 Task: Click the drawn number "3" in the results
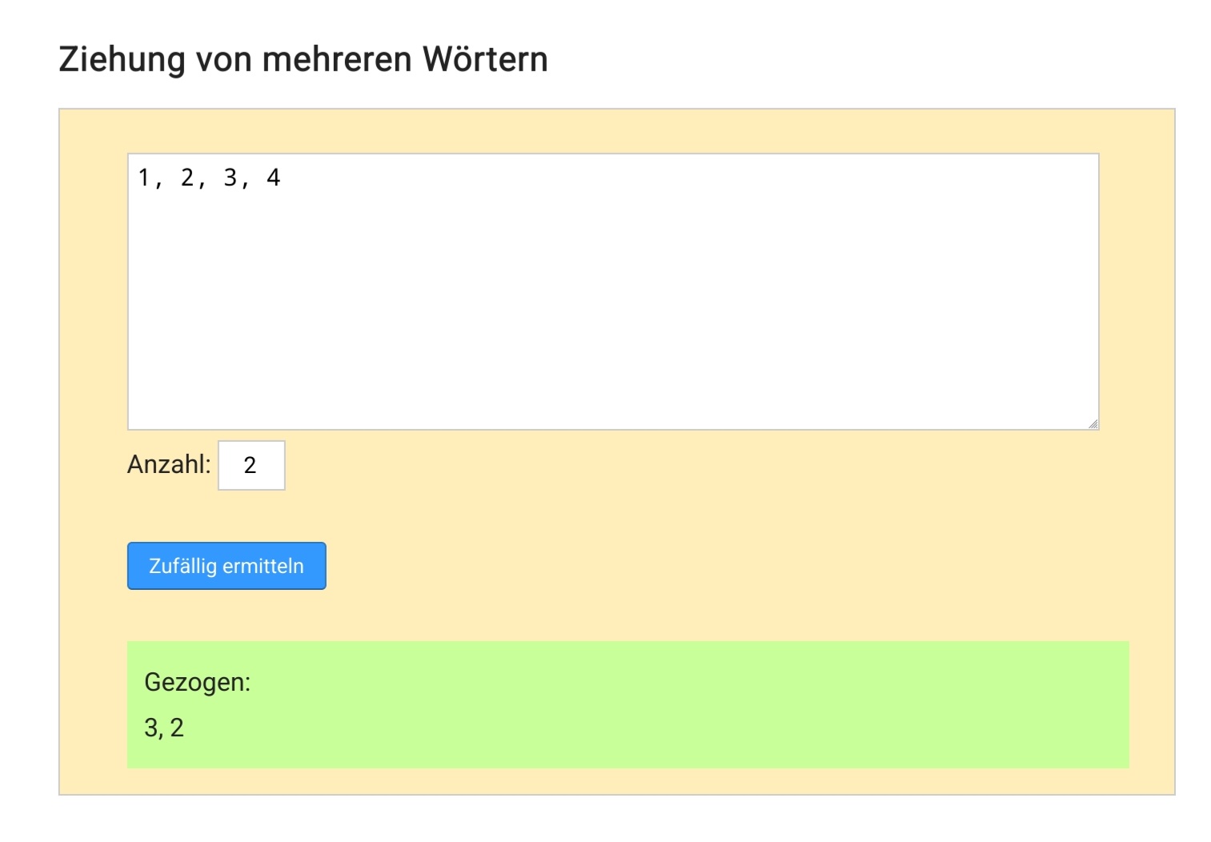pyautogui.click(x=150, y=728)
